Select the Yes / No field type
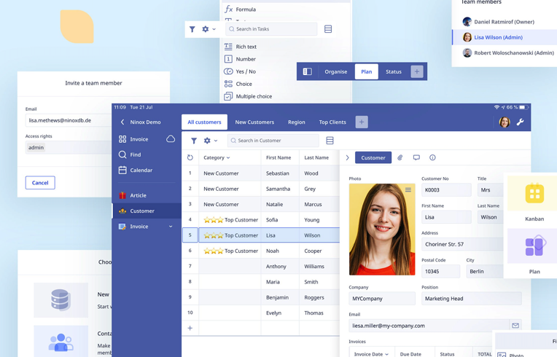 point(245,71)
